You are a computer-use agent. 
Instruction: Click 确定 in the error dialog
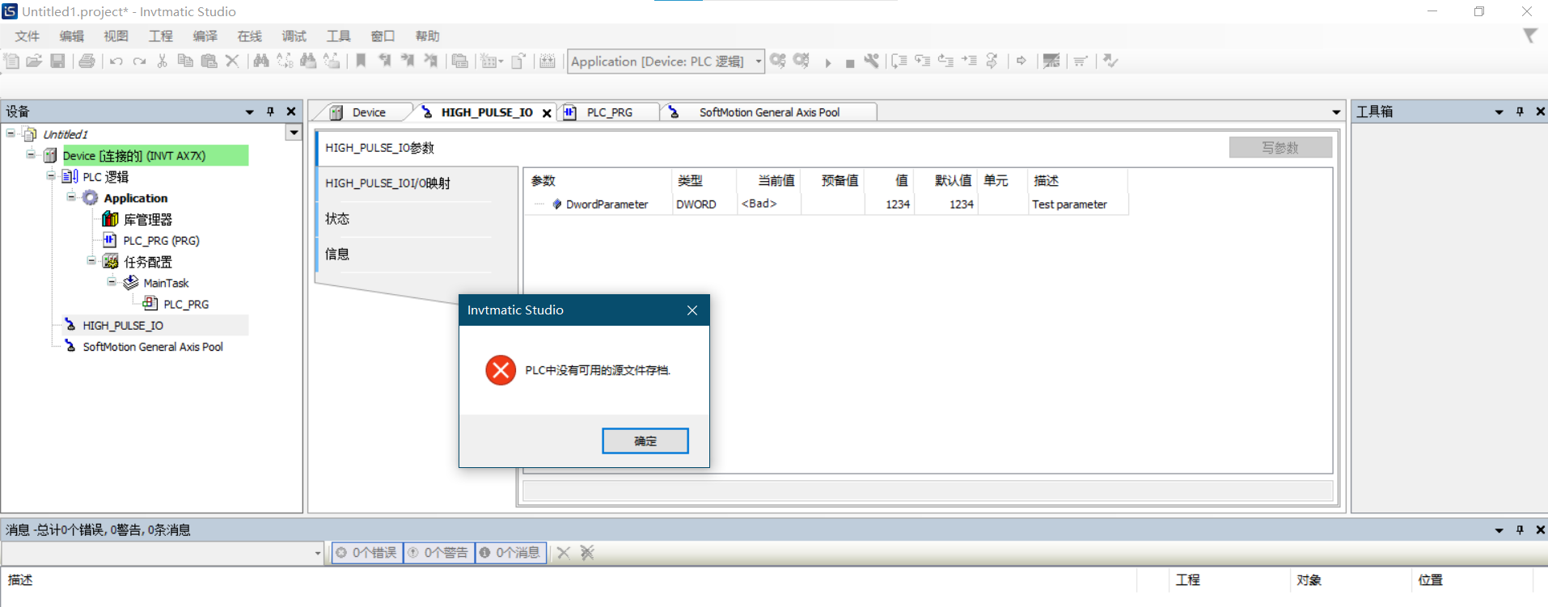(x=645, y=440)
